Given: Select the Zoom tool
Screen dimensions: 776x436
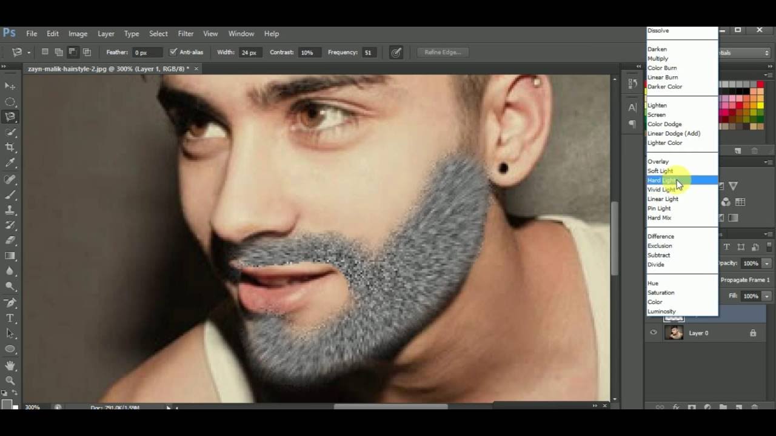Looking at the screenshot, I should tap(10, 381).
